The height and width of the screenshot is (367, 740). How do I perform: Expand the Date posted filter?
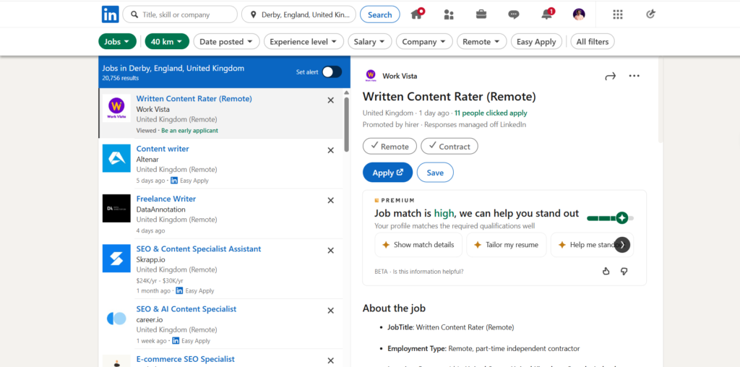(x=226, y=41)
